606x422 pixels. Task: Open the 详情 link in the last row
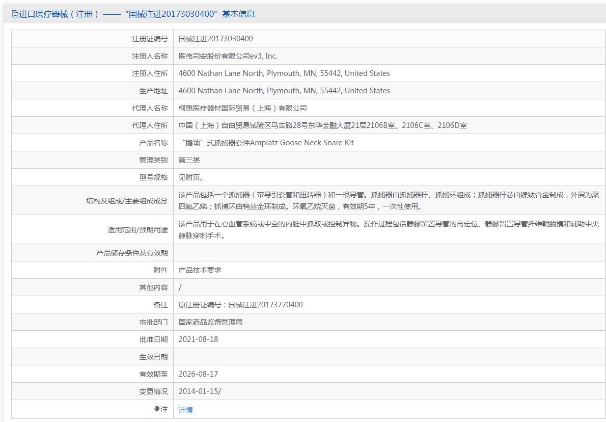click(186, 409)
